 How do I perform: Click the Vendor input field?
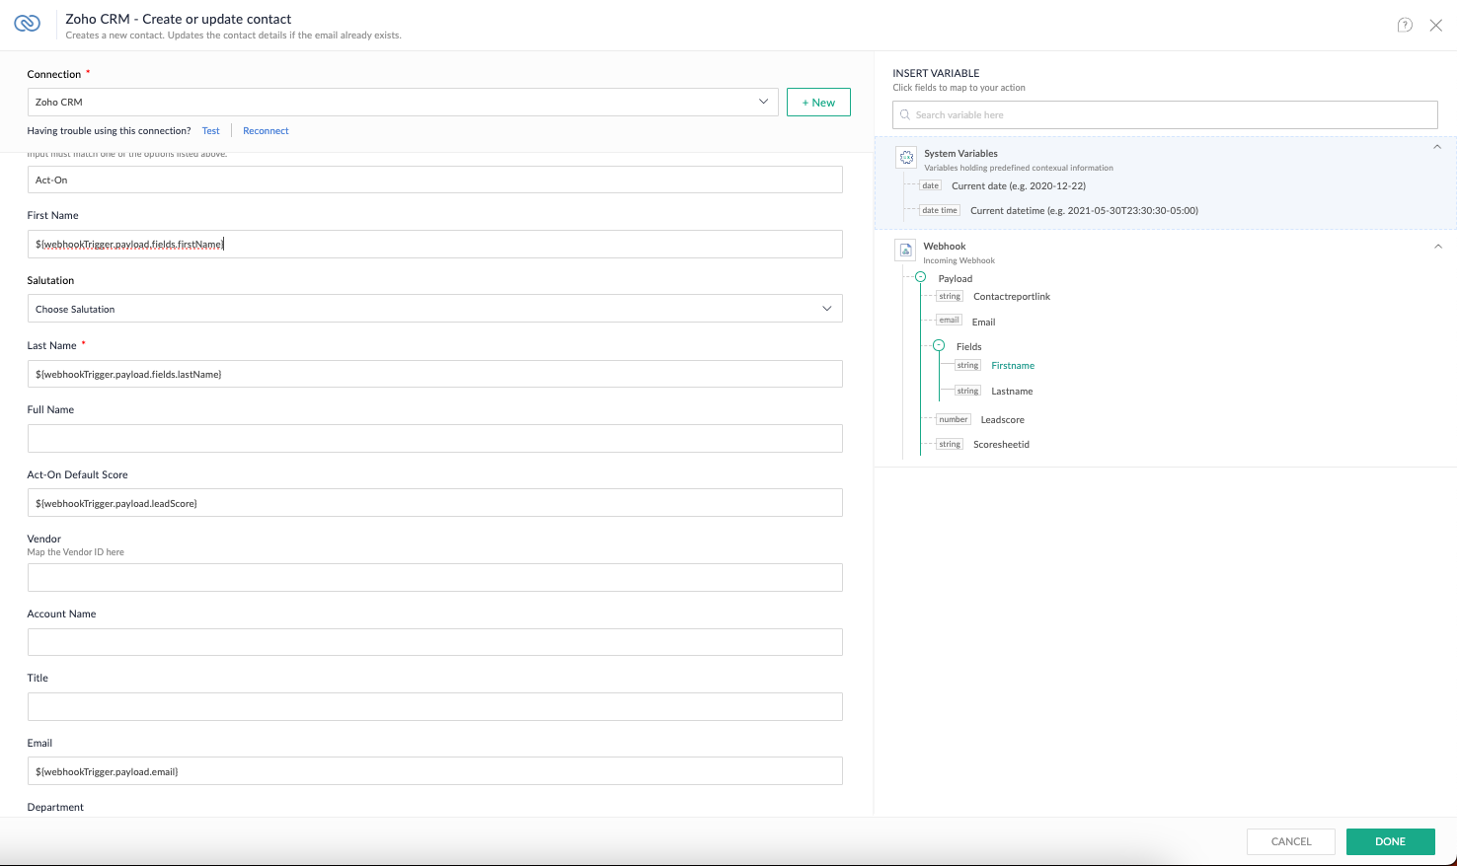coord(435,577)
